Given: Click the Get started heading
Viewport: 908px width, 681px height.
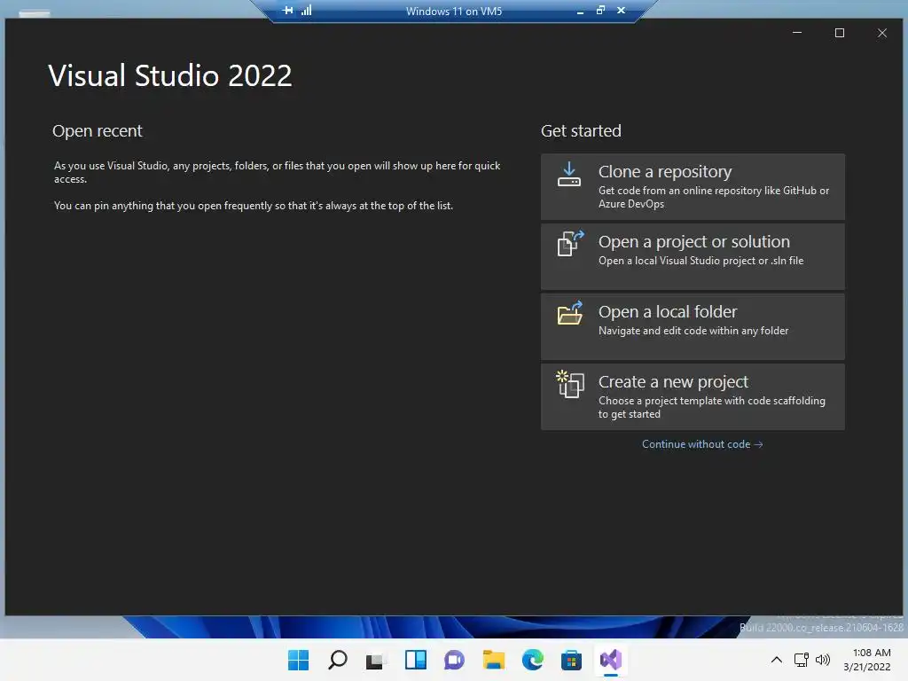Looking at the screenshot, I should 581,131.
